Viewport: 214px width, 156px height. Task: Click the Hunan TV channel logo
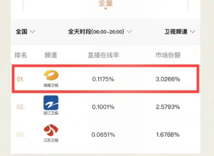point(51,76)
